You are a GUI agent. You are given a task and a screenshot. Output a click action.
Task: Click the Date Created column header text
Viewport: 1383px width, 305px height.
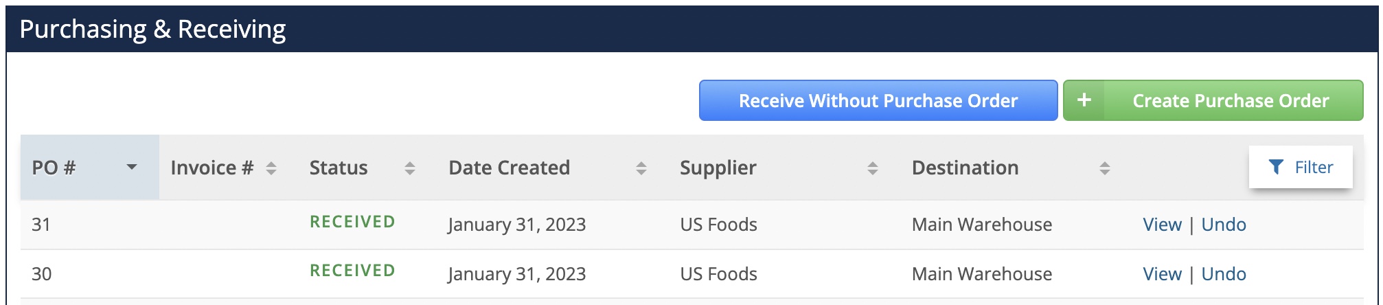(509, 168)
